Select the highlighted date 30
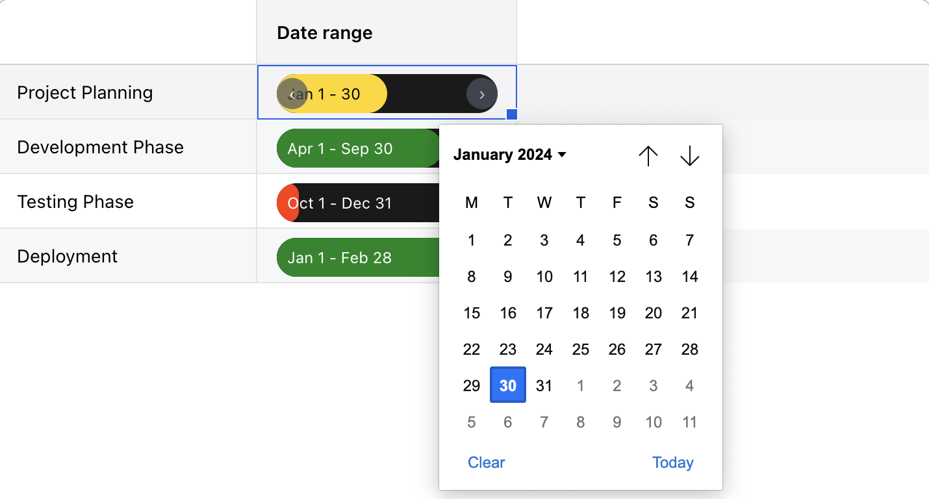 pos(507,385)
